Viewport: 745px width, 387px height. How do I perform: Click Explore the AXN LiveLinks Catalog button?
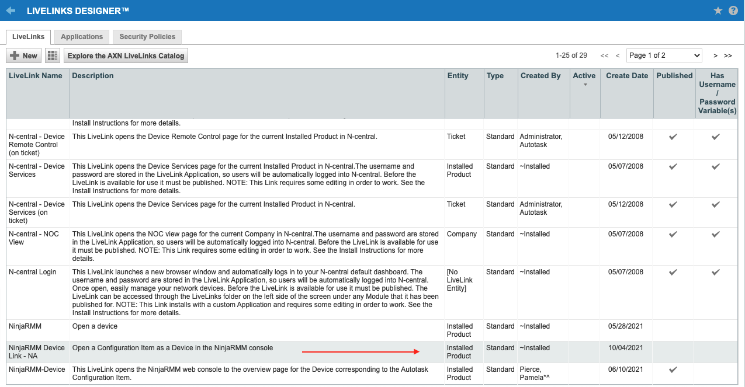tap(126, 55)
